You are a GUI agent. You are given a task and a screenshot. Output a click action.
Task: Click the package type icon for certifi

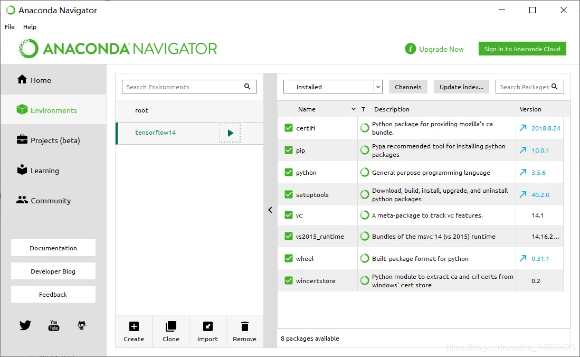[x=364, y=128]
